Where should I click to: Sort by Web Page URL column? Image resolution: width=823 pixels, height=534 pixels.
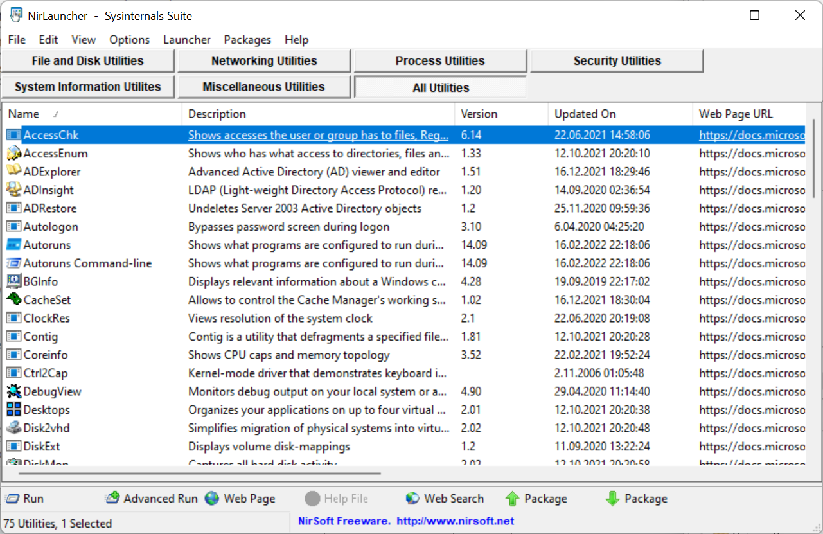749,114
